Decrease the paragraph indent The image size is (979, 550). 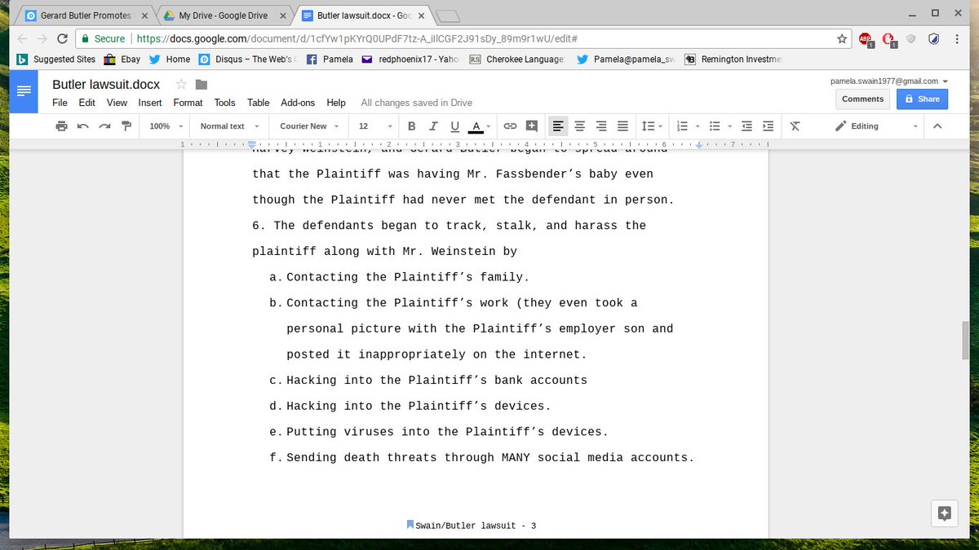[x=746, y=126]
